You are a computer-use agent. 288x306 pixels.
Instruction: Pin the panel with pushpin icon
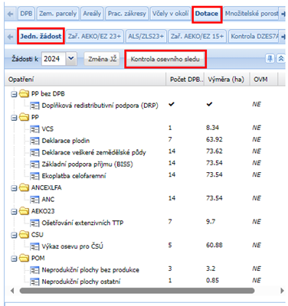(x=270, y=59)
